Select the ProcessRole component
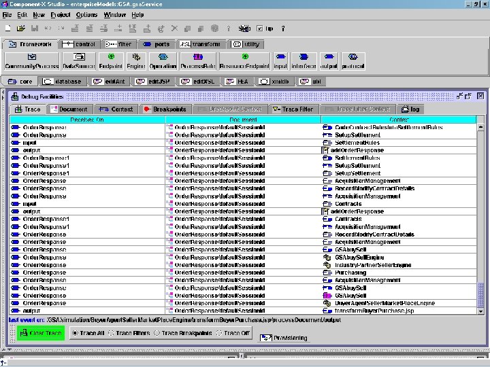This screenshot has height=367, width=490. (198, 61)
